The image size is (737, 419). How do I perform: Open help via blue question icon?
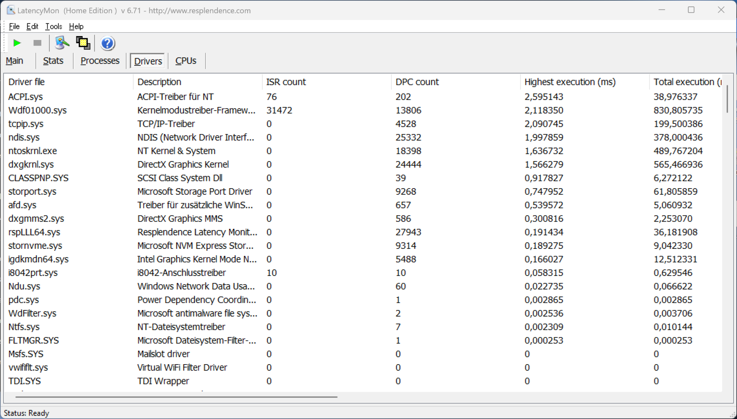(x=107, y=43)
